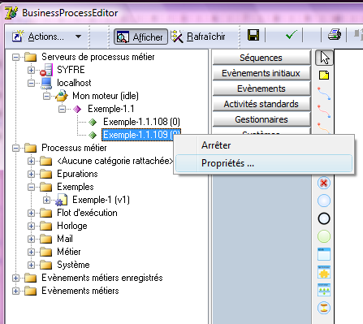Select the Mail folder label
The width and height of the screenshot is (363, 324).
pyautogui.click(x=65, y=239)
